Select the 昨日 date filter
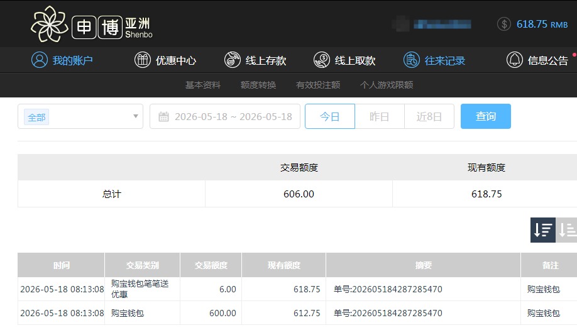Screen dimensions: 577x330 (x=380, y=116)
